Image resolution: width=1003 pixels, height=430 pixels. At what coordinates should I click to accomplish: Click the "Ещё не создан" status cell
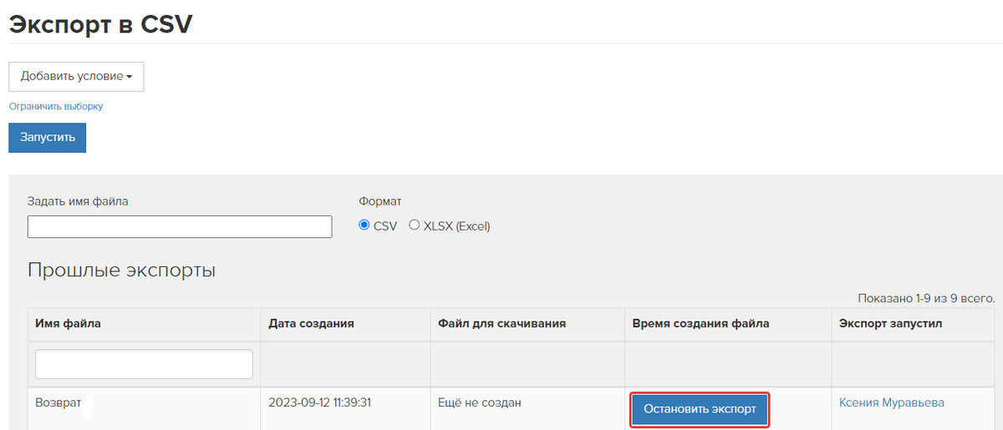coord(480,402)
